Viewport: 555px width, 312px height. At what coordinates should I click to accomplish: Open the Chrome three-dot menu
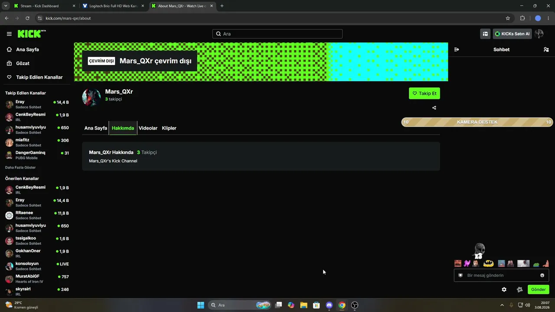click(x=548, y=18)
